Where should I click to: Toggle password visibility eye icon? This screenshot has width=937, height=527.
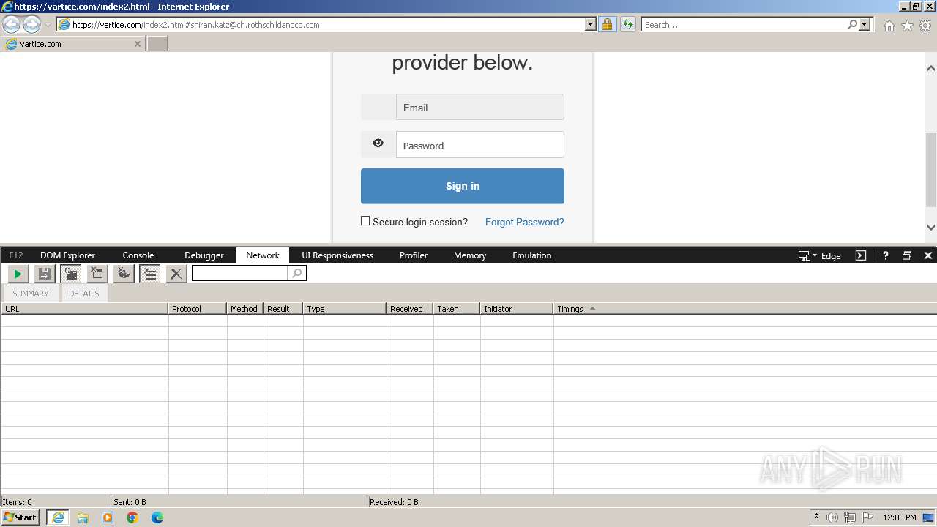point(378,144)
